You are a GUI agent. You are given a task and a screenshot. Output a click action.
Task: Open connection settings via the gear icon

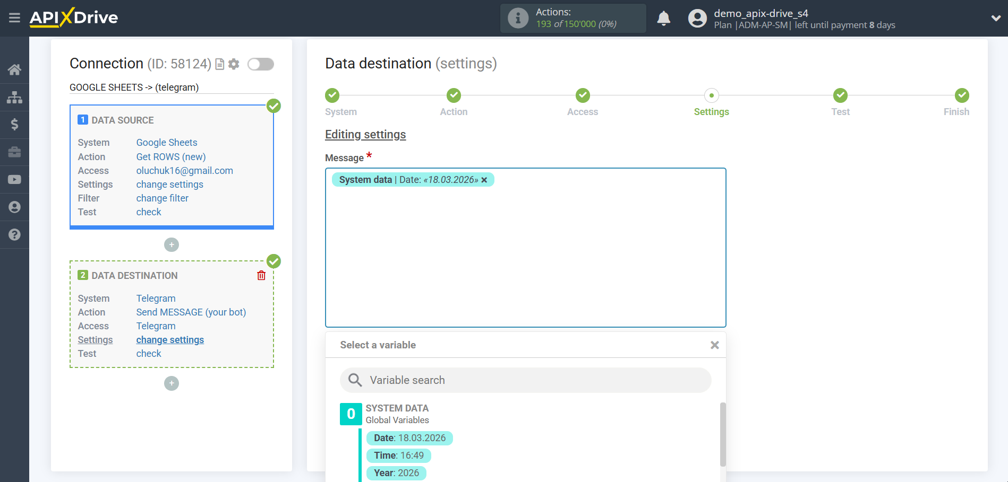(234, 64)
